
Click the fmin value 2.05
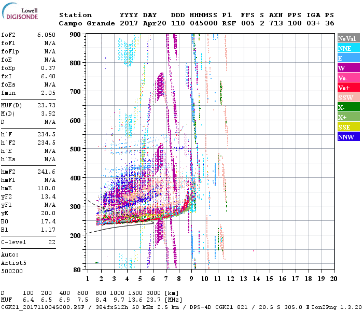click(48, 92)
